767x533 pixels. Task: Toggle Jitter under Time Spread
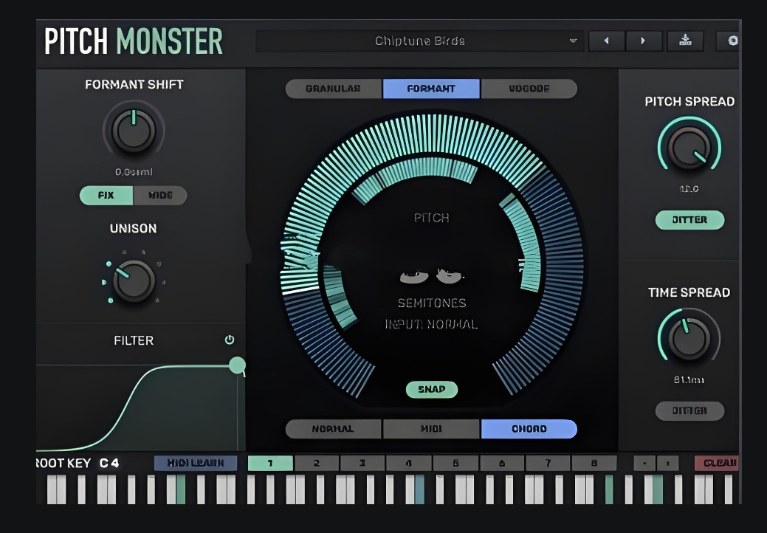[x=689, y=410]
